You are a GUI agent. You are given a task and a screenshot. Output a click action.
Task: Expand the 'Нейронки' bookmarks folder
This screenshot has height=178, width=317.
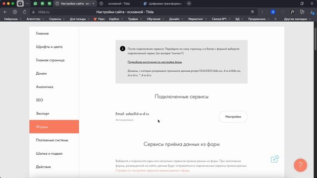point(12,19)
